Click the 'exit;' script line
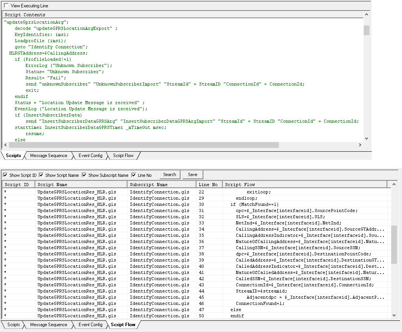402x332 pixels. click(x=32, y=90)
